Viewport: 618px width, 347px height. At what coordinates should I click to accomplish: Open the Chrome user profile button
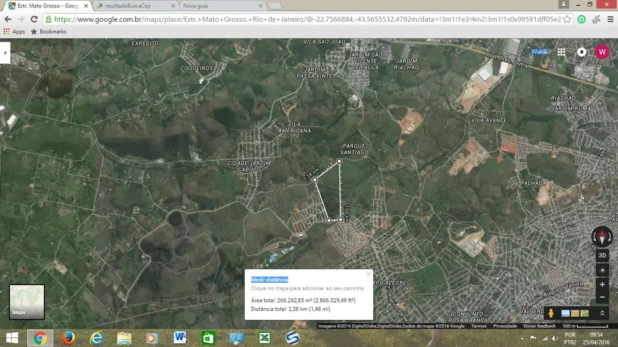tap(564, 4)
